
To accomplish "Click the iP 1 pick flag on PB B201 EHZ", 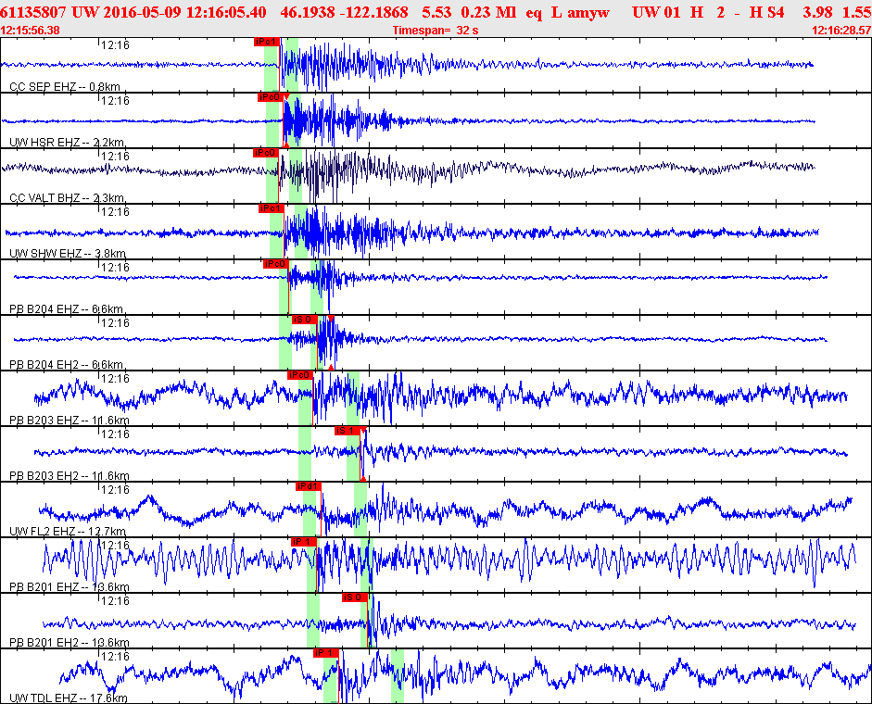I will (303, 542).
